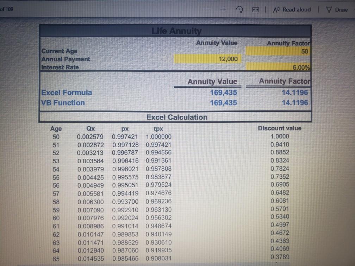Start Read aloud
This screenshot has width=355, height=266.
(x=292, y=10)
